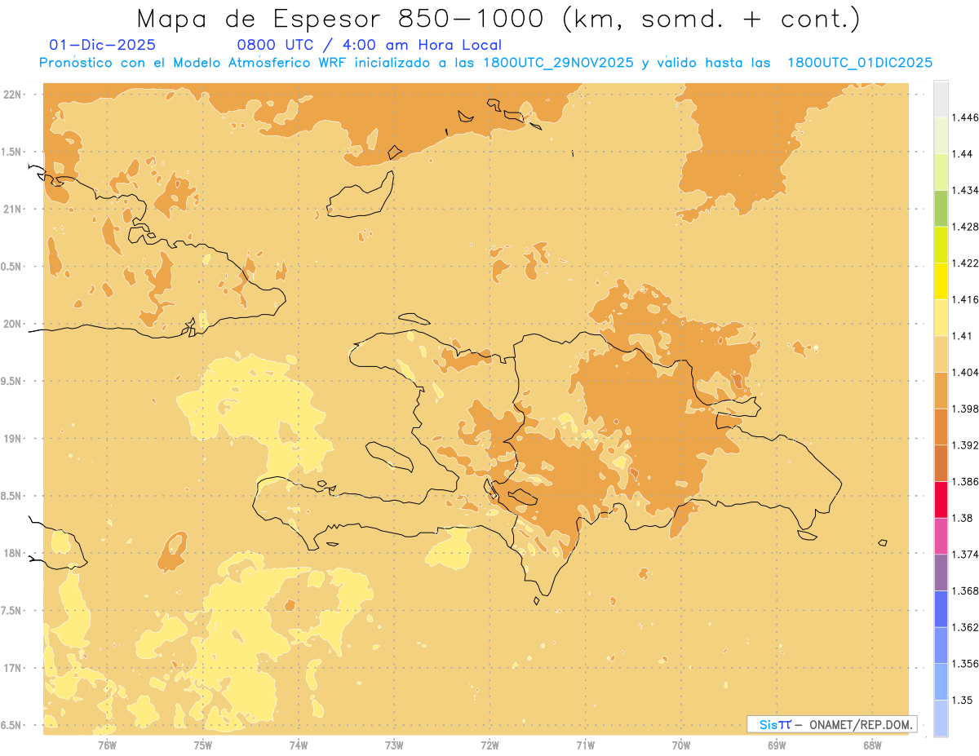Click the legend value '1.434'

point(965,190)
